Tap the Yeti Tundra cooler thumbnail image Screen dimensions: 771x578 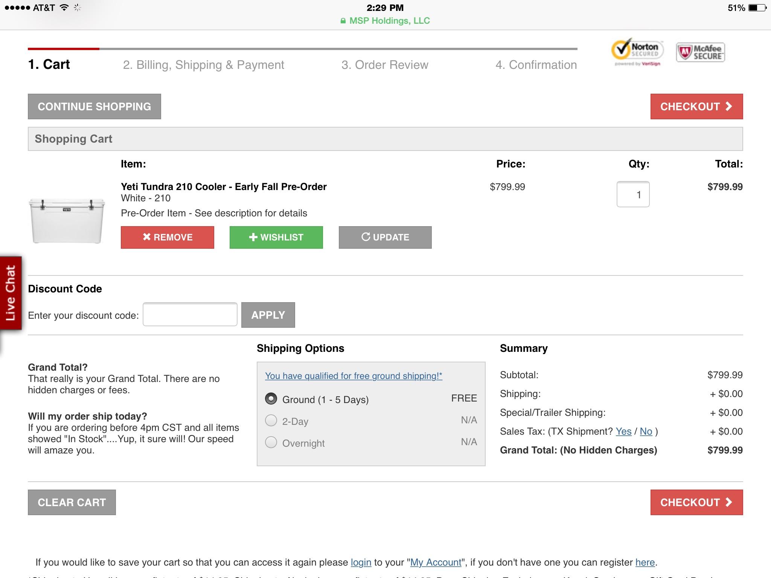pos(67,221)
